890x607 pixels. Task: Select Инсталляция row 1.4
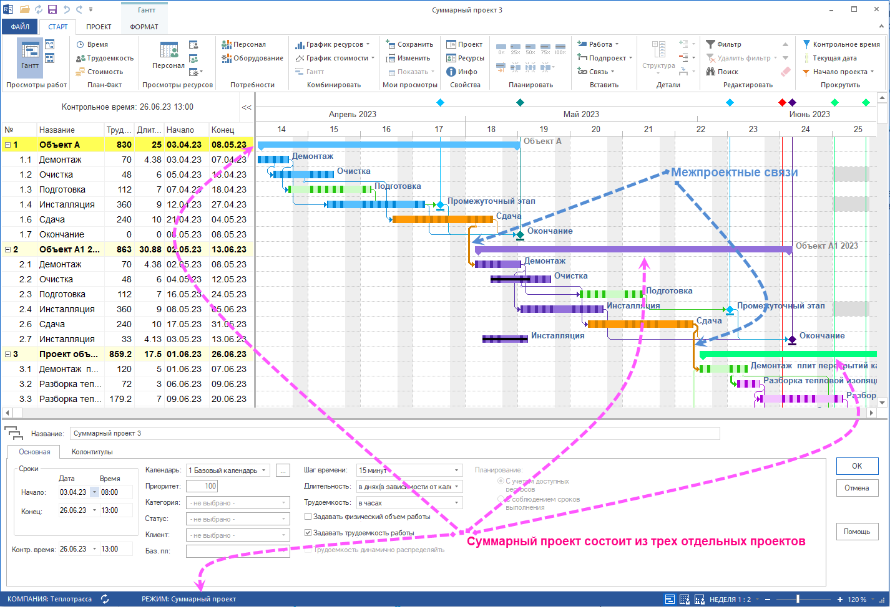point(127,204)
